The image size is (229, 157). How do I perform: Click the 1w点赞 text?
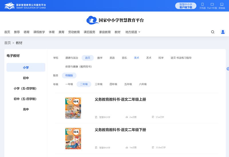pos(133,148)
